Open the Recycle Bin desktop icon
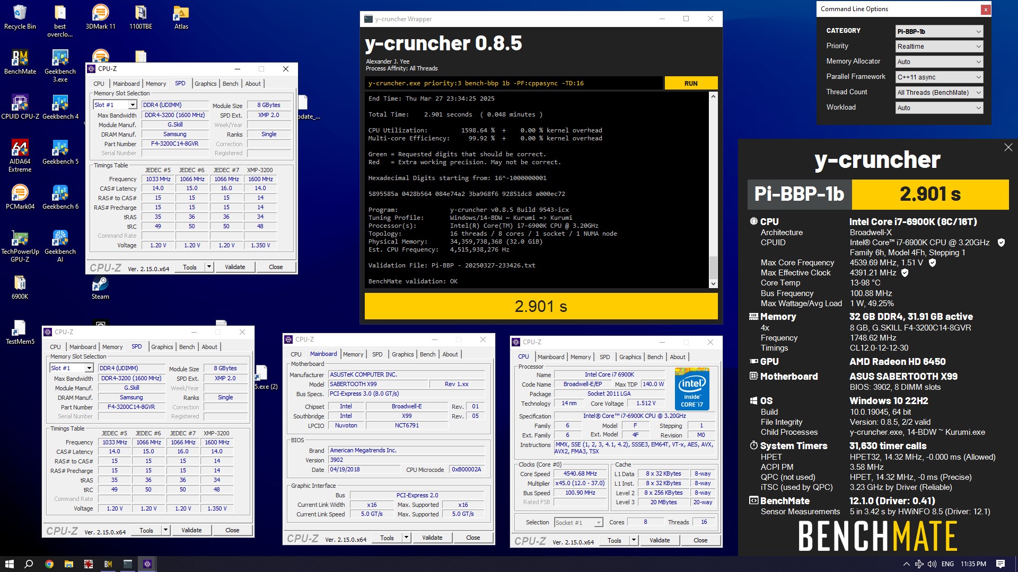The width and height of the screenshot is (1018, 572). [20, 17]
